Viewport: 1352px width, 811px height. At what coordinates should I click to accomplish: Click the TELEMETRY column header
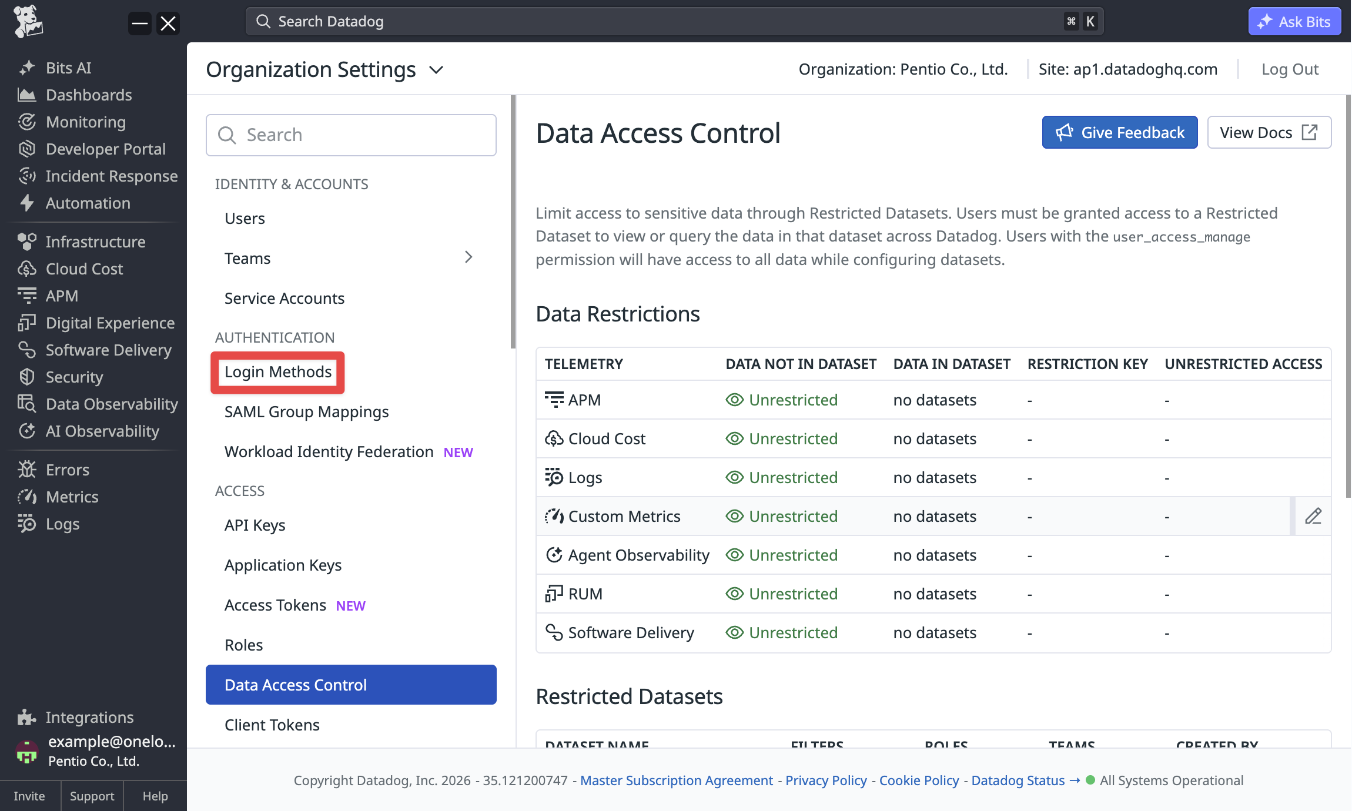(x=584, y=364)
